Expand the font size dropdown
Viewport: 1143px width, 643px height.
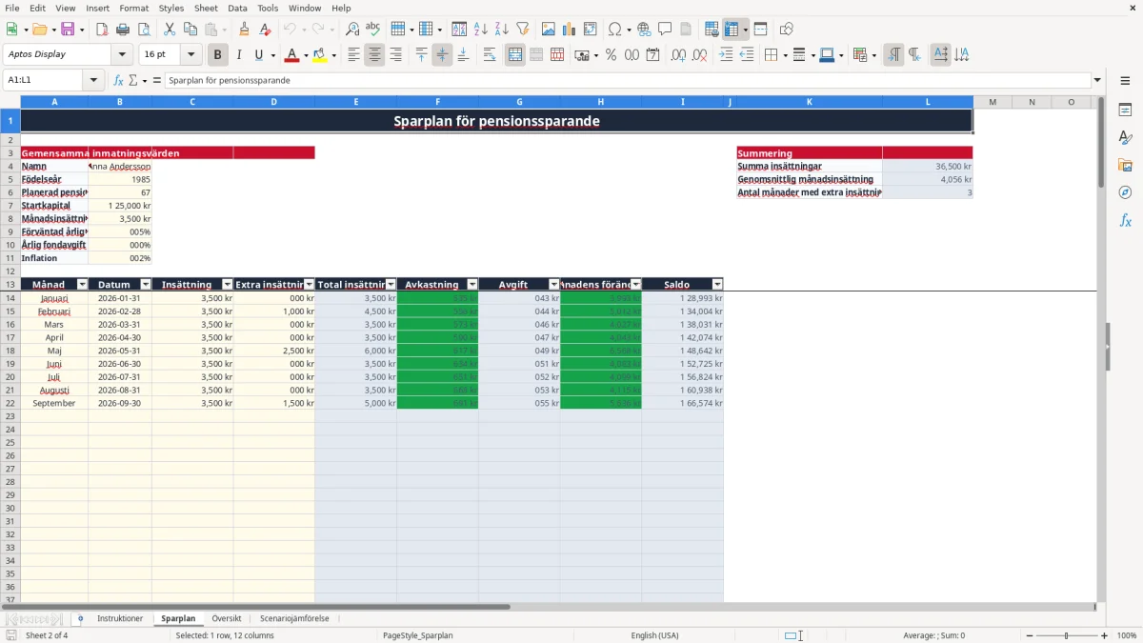pos(190,55)
